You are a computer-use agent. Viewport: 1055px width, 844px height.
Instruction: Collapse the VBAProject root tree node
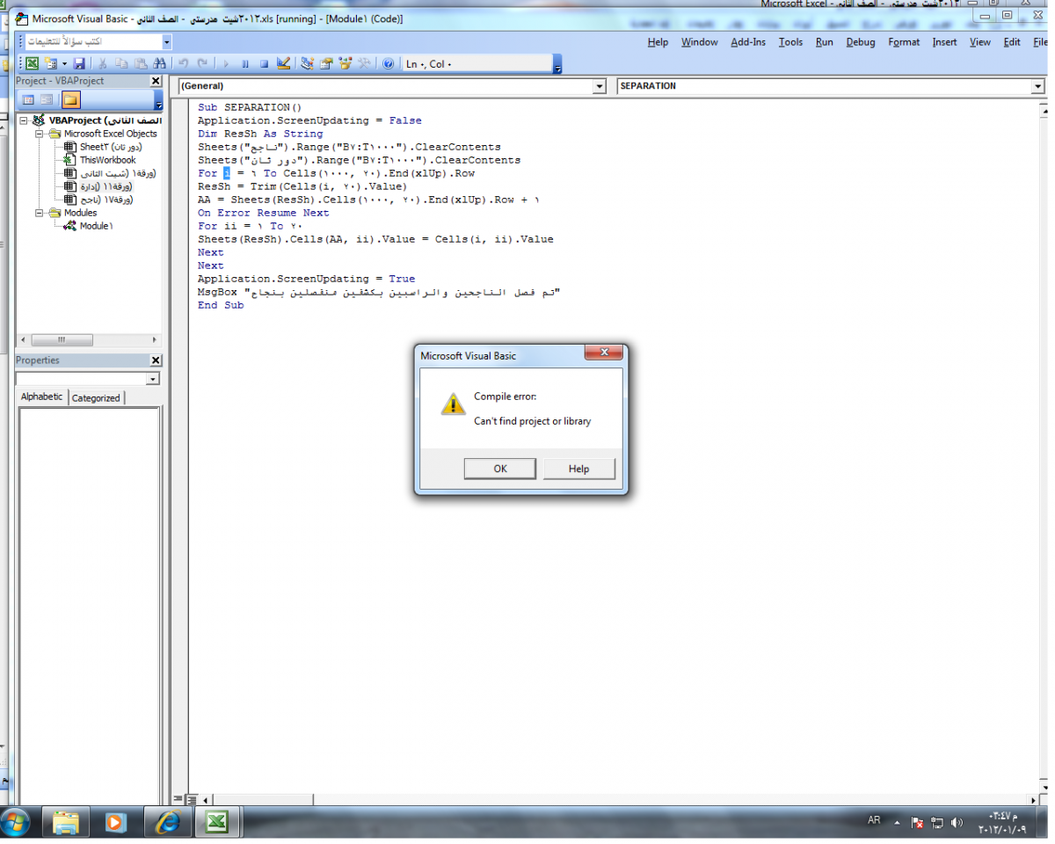click(x=24, y=120)
